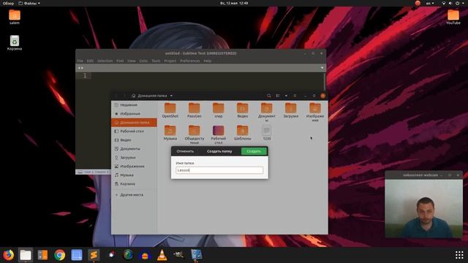The image size is (468, 263).
Task: Click the Sublime Text dock icon
Action: [94, 255]
